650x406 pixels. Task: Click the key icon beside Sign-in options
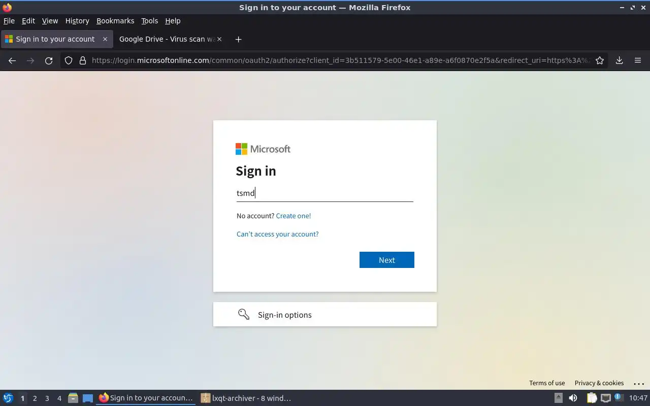(244, 314)
